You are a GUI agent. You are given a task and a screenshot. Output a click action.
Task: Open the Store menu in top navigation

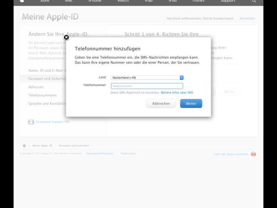45,1
